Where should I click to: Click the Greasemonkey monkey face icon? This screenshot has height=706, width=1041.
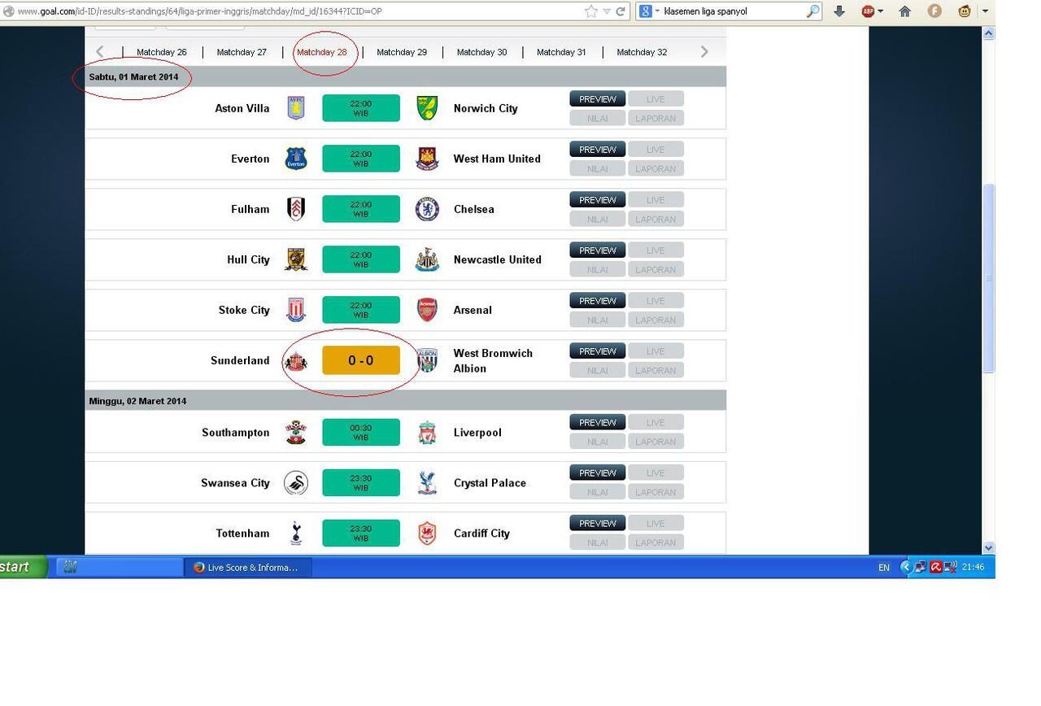(x=965, y=11)
